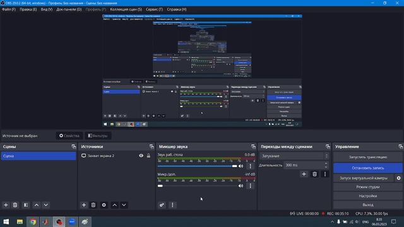
Task: Open Вид menu
Action: pos(47,9)
